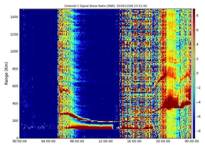Click the x-axis tick label 12:00:00

click(x=106, y=141)
